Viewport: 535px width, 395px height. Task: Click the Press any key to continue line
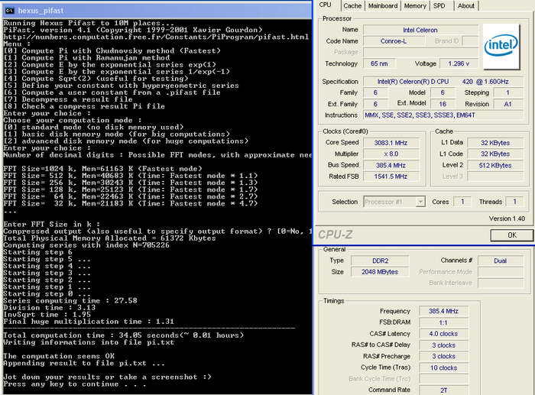[75, 384]
